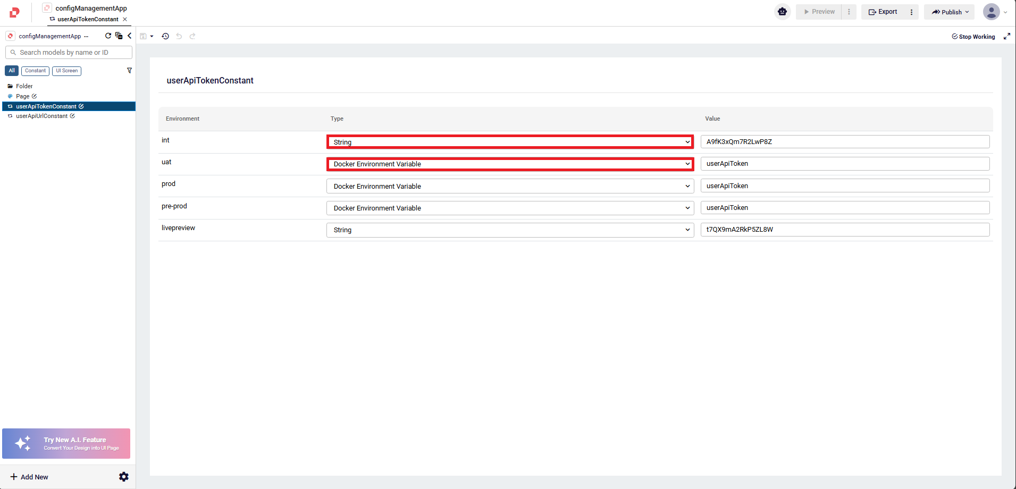Click the Stop Working button
The image size is (1016, 489).
(x=973, y=37)
